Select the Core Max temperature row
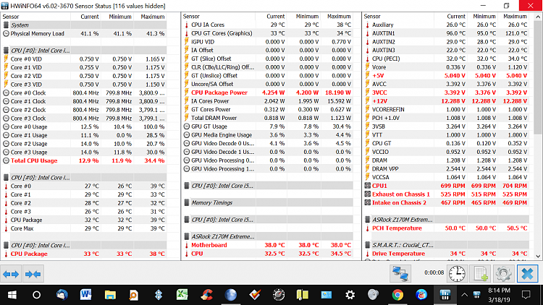 [x=84, y=228]
